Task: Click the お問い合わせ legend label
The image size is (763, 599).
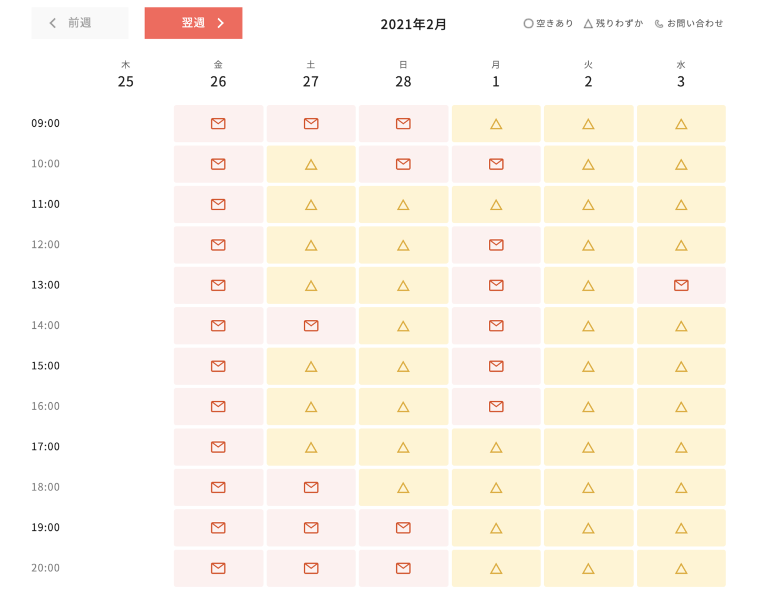Action: [x=696, y=23]
